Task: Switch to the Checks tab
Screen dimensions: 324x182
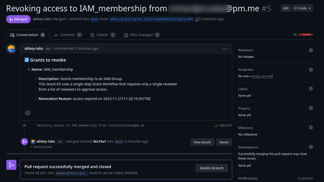Action: click(103, 35)
